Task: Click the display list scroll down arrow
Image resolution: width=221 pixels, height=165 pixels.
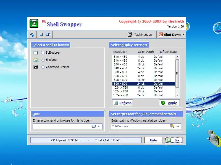Action: 177,95
